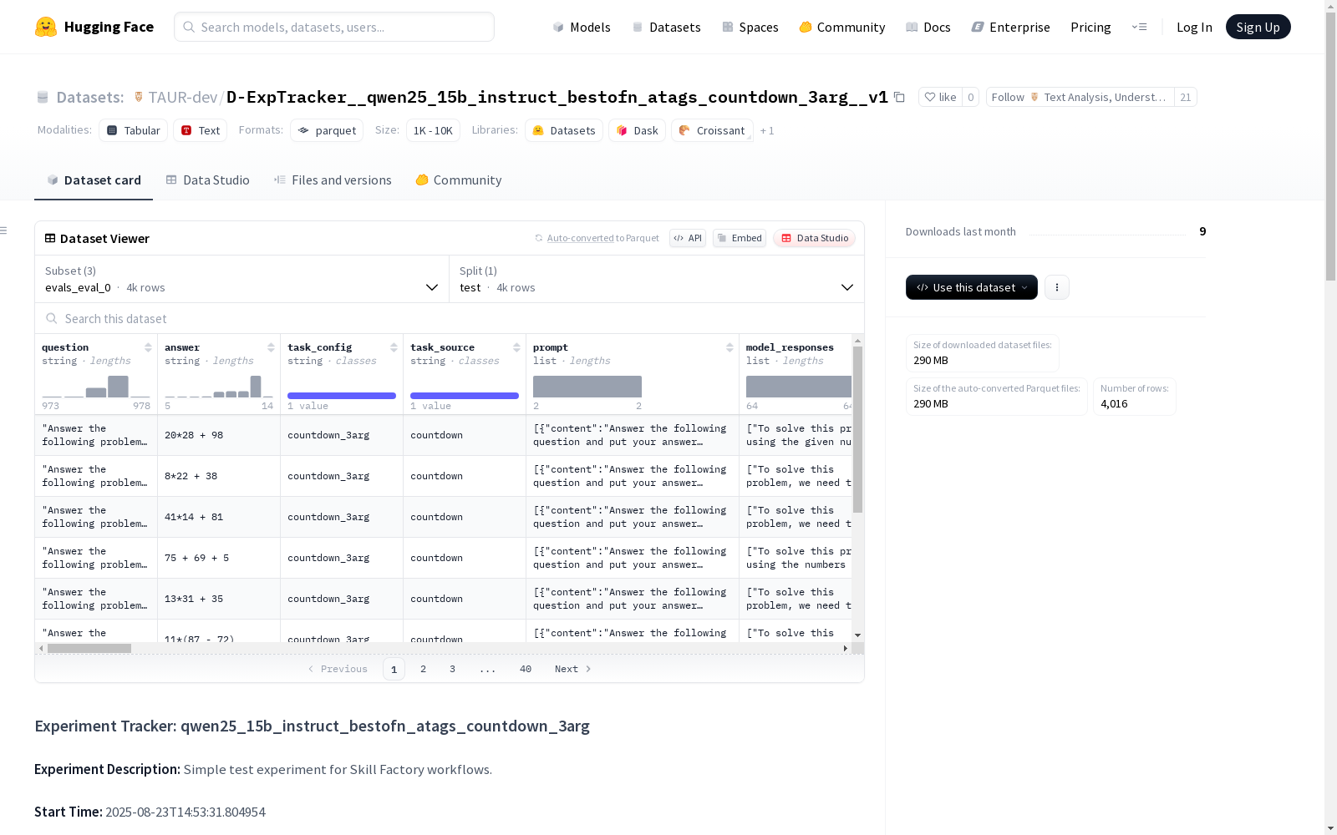Open the API button in viewer
The image size is (1337, 835).
[688, 238]
